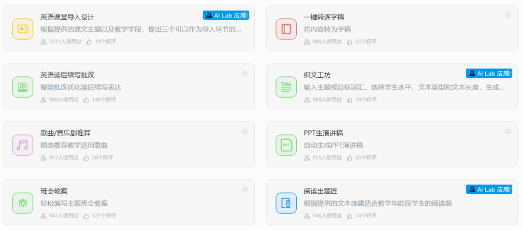Favorite 班会教案 with its star
Image resolution: width=522 pixels, height=230 pixels.
245,189
